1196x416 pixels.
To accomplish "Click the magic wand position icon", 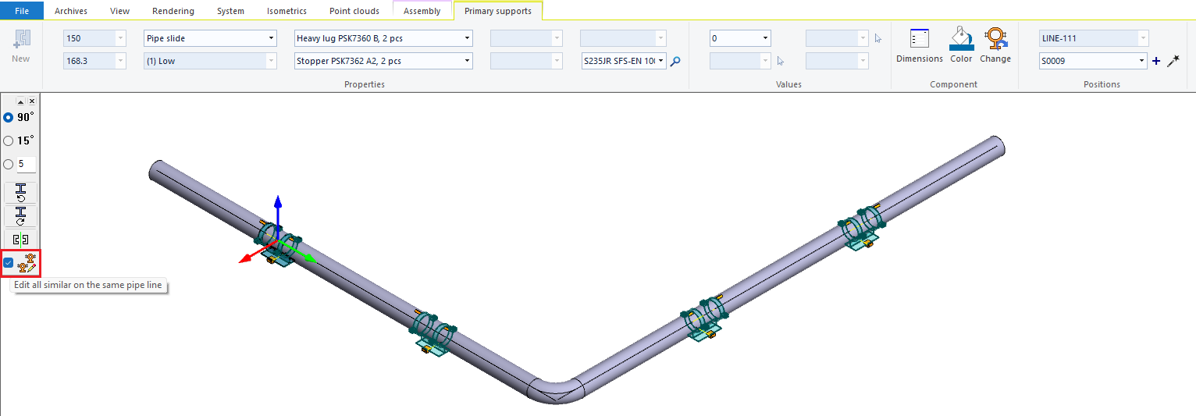I will pos(1173,61).
